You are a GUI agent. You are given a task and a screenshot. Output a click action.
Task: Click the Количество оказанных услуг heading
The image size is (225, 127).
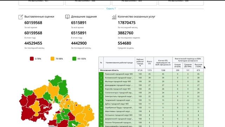tap(136, 17)
